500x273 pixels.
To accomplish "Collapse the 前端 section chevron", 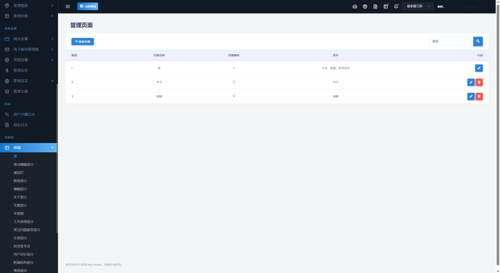I will click(x=52, y=148).
